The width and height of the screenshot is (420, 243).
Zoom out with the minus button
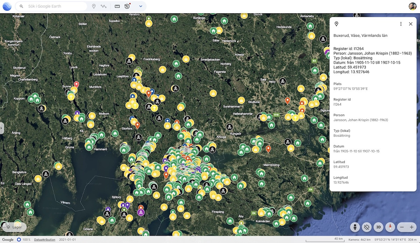pos(402,227)
